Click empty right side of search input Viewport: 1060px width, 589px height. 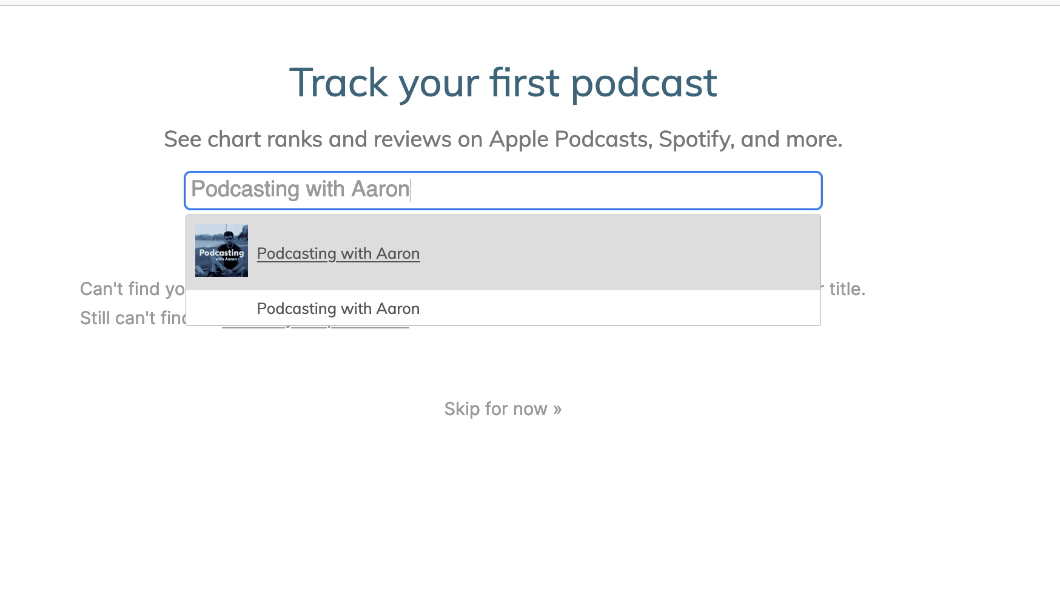tap(667, 190)
